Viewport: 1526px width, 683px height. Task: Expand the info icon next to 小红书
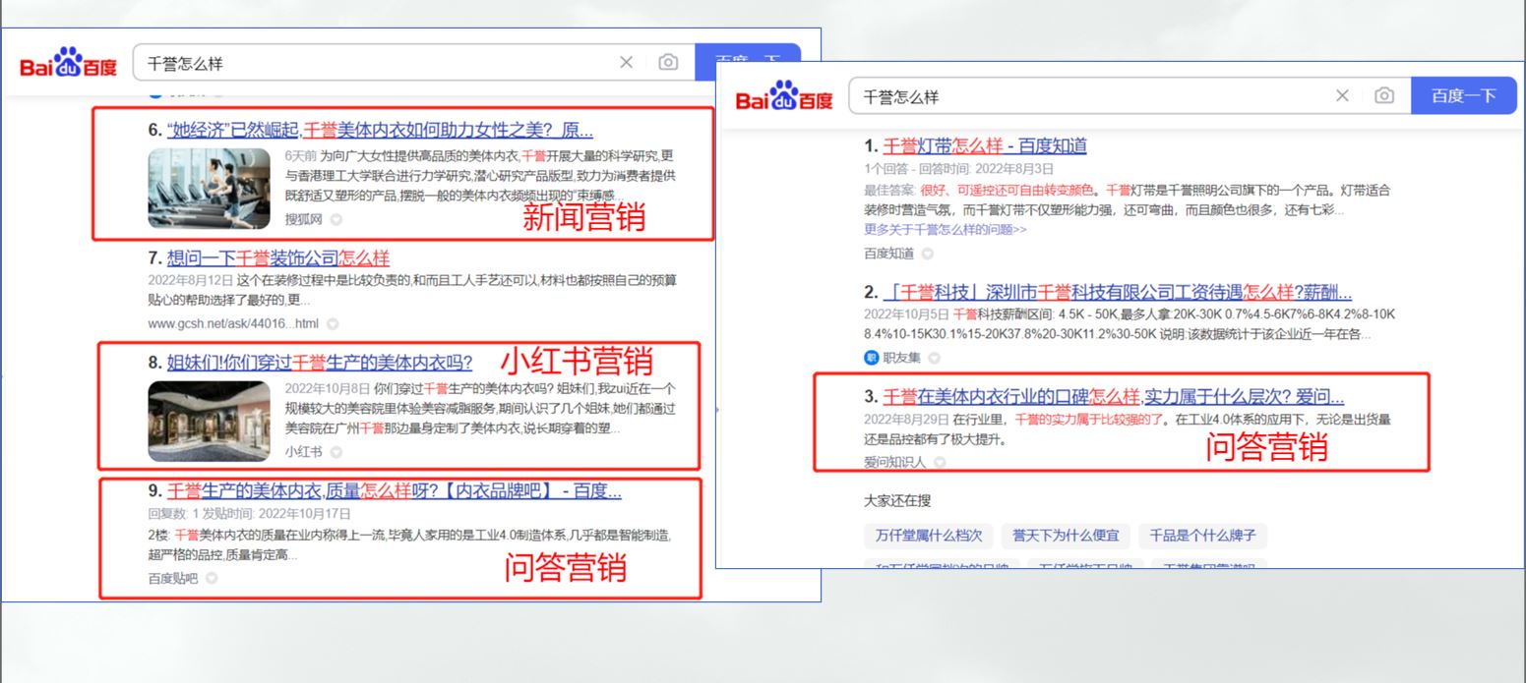click(x=336, y=452)
